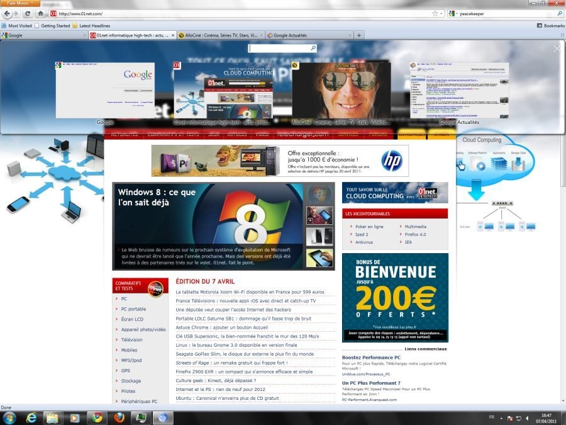Viewport: 566px width, 425px height.
Task: Open Internet Explorer from the taskbar
Action: [x=31, y=417]
